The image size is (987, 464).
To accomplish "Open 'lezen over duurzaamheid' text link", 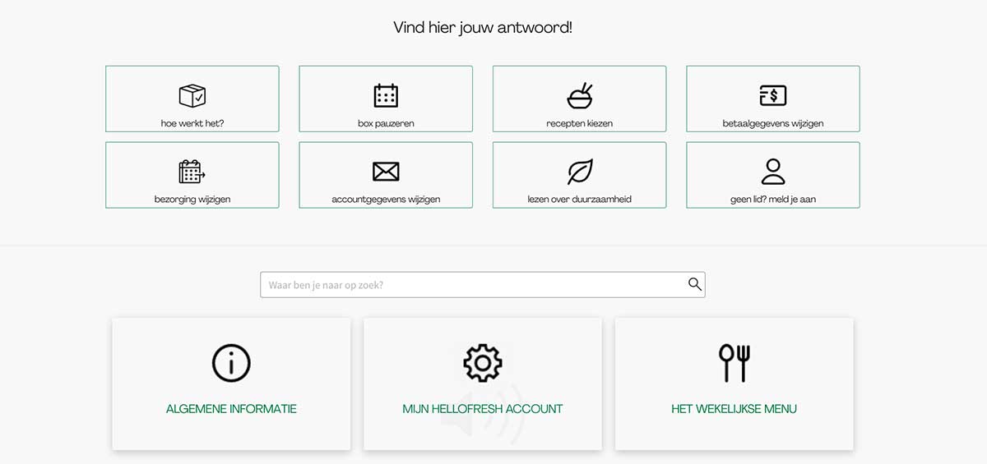I will [580, 200].
